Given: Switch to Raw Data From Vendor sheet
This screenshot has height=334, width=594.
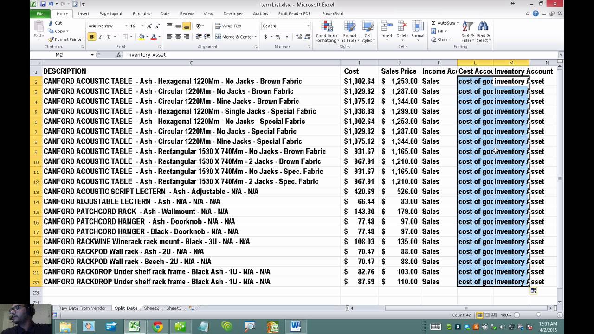Looking at the screenshot, I should pyautogui.click(x=82, y=308).
